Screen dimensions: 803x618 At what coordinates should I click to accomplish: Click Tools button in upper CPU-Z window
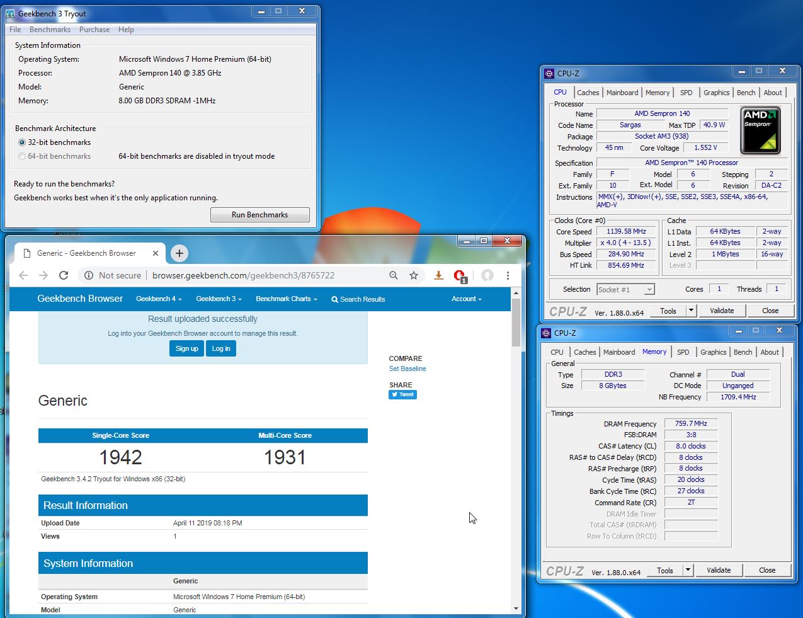[668, 311]
